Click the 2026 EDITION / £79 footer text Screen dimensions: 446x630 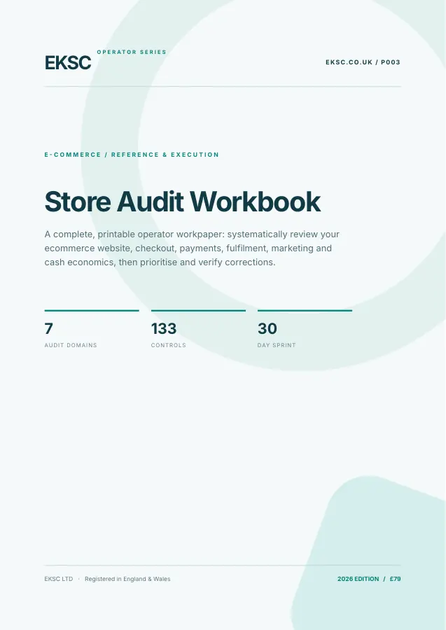click(x=369, y=579)
